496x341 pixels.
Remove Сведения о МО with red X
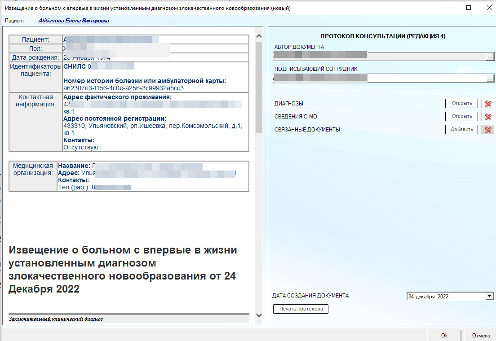(x=487, y=117)
